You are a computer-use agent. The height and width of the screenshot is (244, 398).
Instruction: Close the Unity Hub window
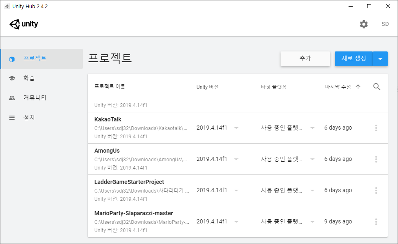pyautogui.click(x=388, y=6)
